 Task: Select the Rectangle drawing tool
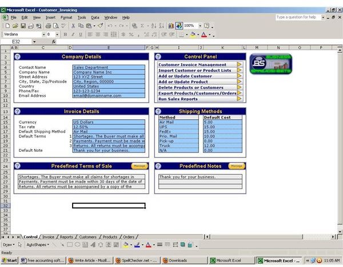point(70,245)
